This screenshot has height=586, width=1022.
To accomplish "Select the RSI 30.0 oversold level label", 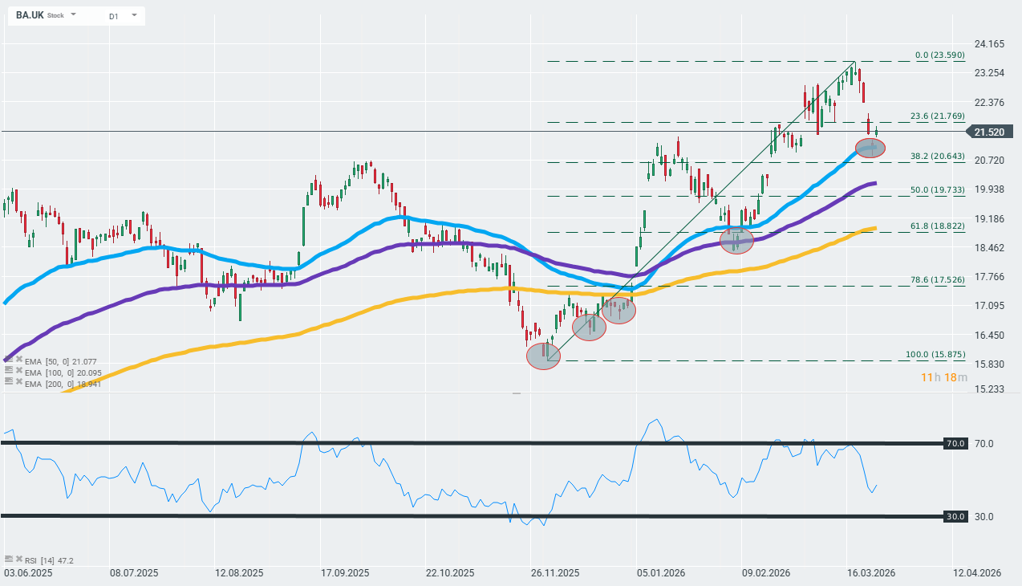I will (955, 516).
